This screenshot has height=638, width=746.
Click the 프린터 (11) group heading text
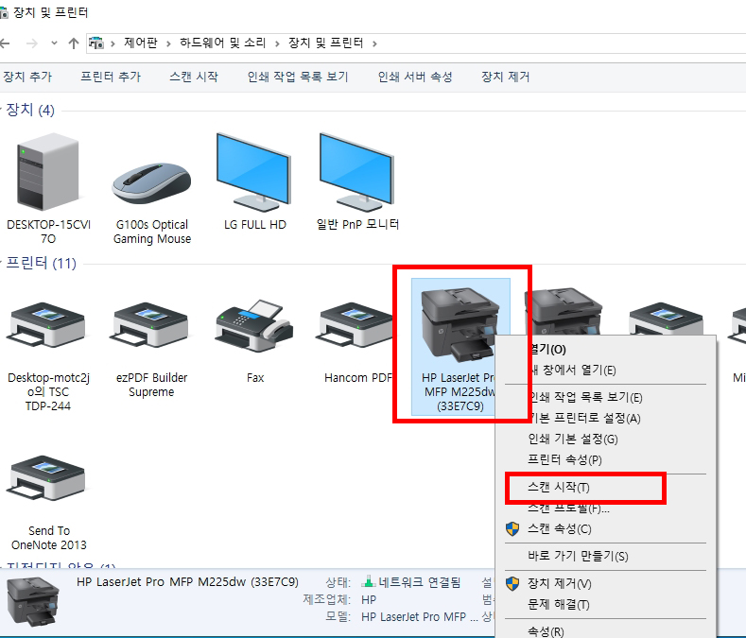coord(41,263)
